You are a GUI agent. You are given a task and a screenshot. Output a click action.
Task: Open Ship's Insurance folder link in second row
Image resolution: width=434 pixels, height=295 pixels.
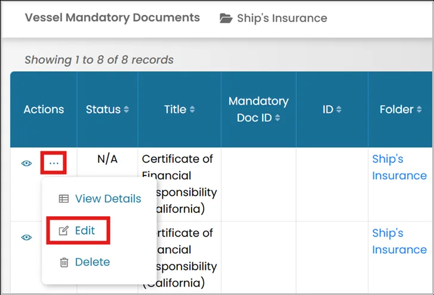[x=399, y=241]
